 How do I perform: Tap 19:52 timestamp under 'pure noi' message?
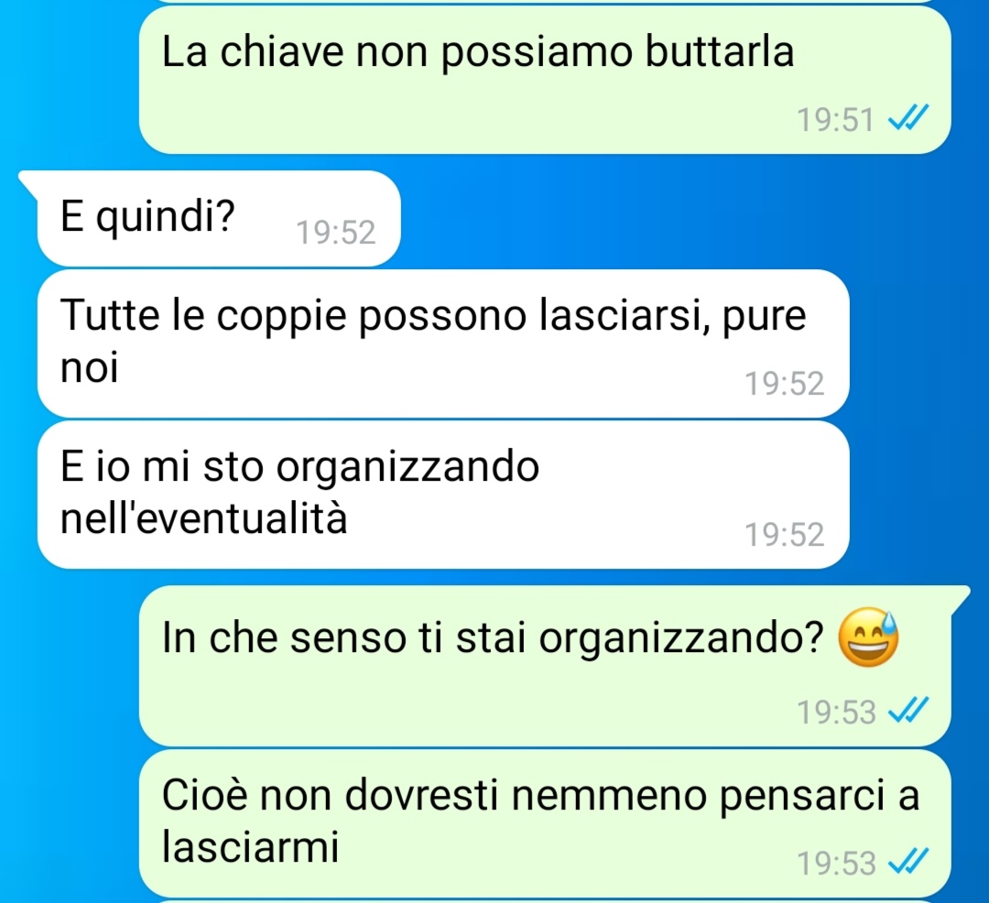784,384
